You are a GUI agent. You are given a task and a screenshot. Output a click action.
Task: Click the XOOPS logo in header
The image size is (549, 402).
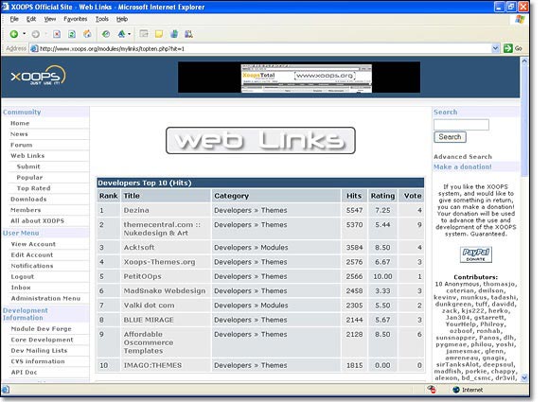click(38, 76)
